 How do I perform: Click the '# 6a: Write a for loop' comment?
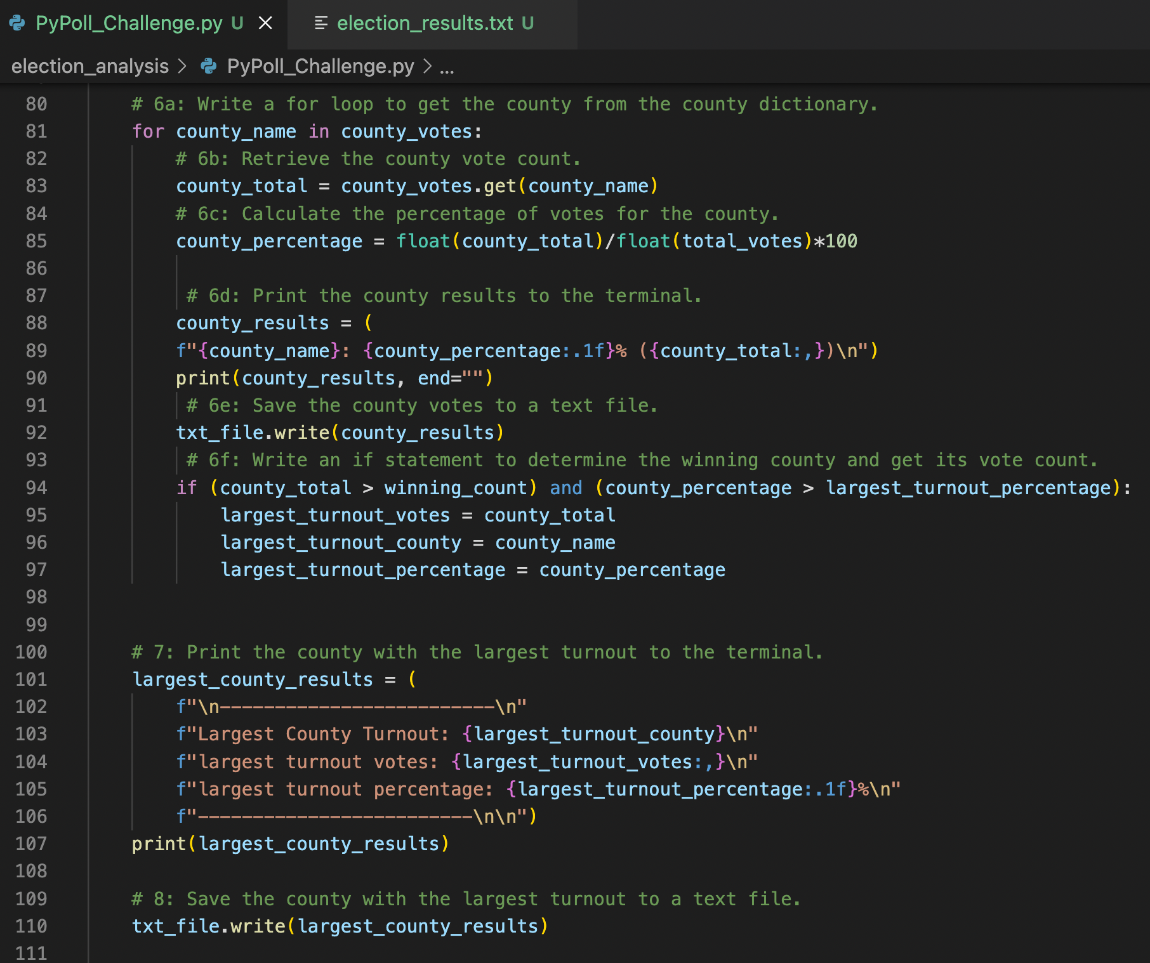pos(505,104)
